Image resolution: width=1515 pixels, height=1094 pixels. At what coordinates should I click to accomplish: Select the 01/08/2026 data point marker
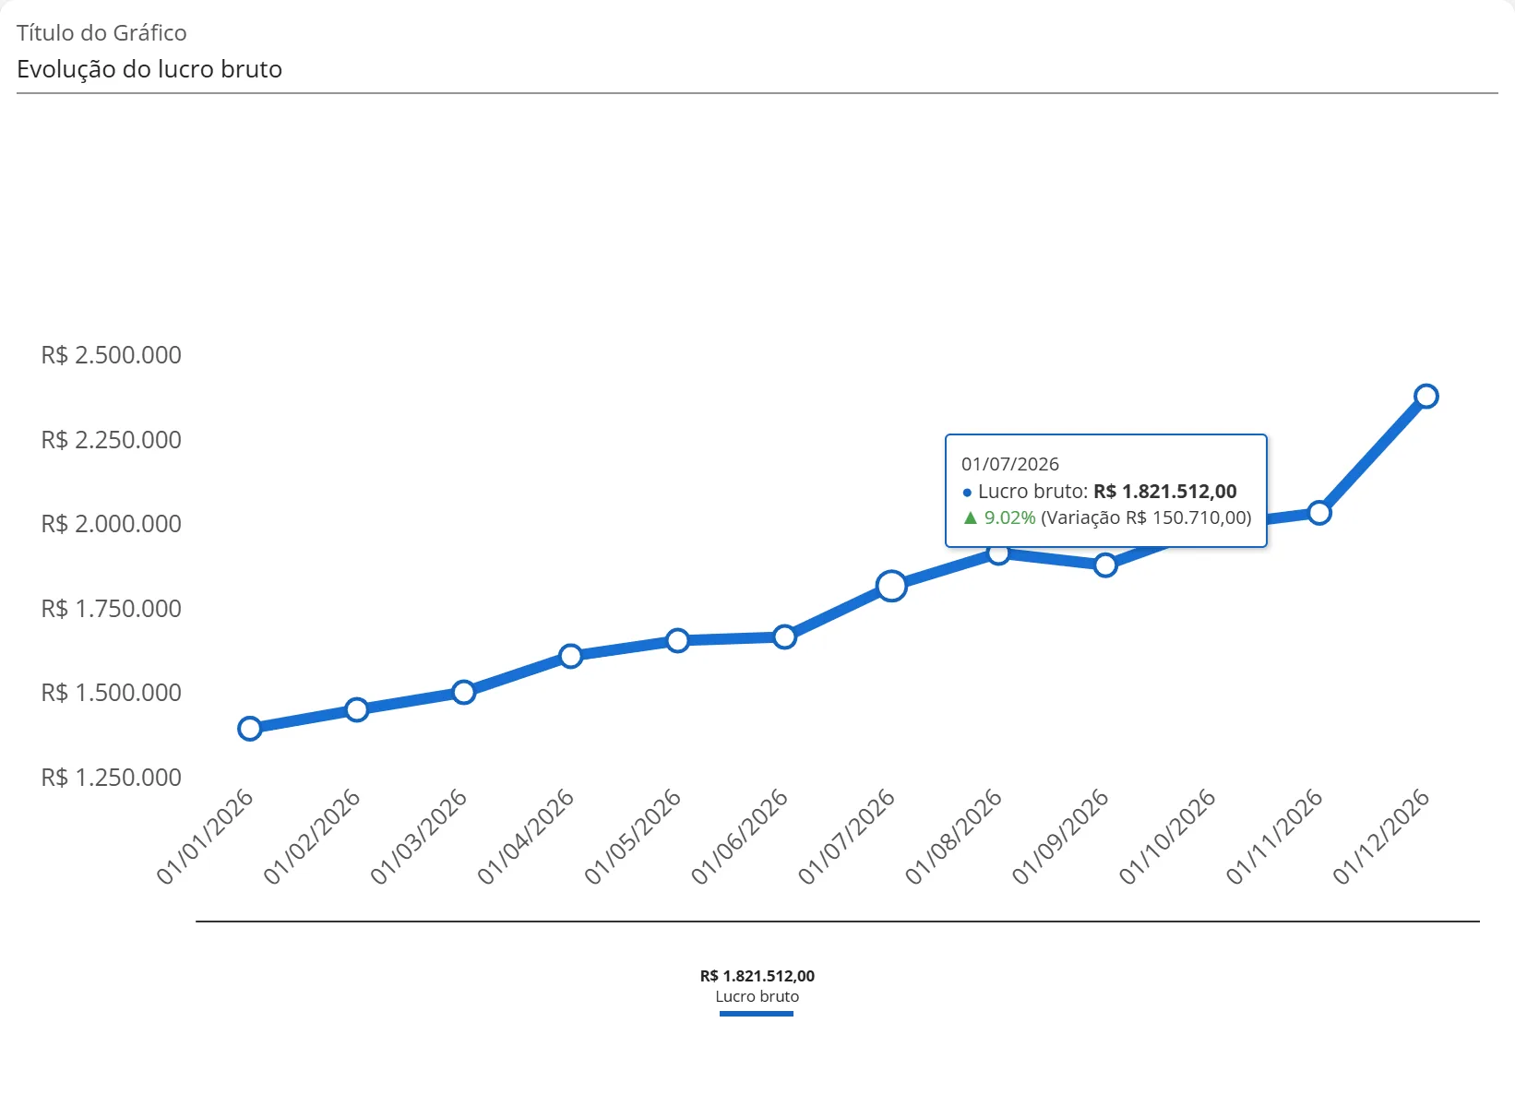tap(998, 553)
